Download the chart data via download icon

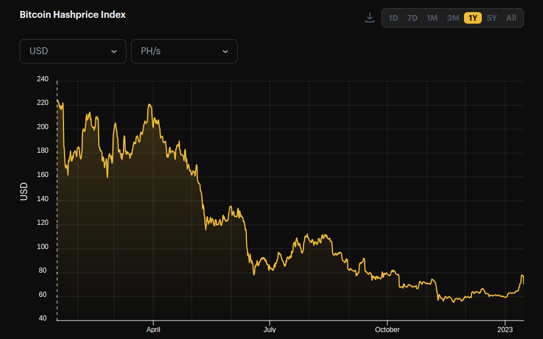pyautogui.click(x=370, y=18)
